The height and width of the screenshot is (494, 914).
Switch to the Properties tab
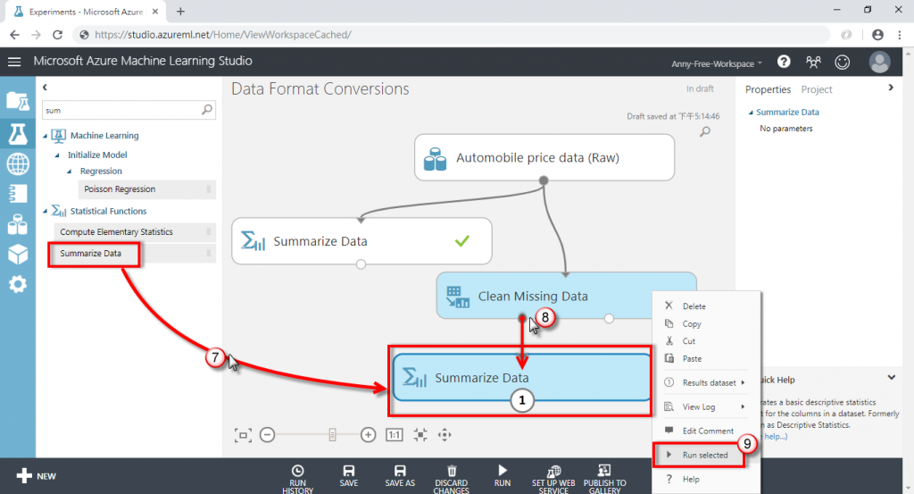coord(768,90)
